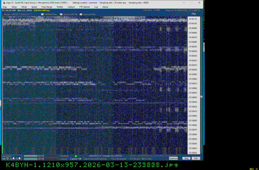Screen dimensions: 259x170
Task: Toggle the Save synched checkbox
Action: tap(81, 15)
